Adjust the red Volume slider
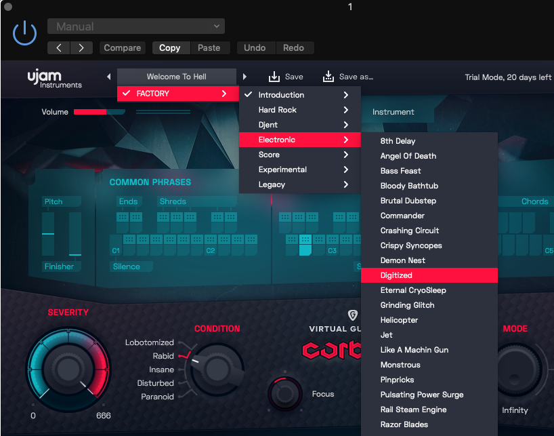 tap(100, 112)
